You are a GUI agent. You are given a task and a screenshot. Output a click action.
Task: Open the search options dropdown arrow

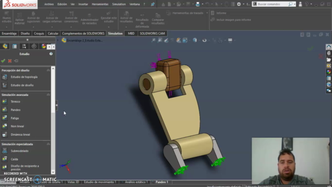(x=295, y=4)
